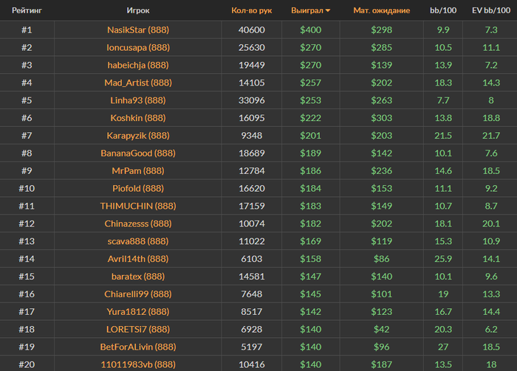Image resolution: width=517 pixels, height=371 pixels.
Task: Select Avril14th (888) player link
Action: pyautogui.click(x=137, y=259)
